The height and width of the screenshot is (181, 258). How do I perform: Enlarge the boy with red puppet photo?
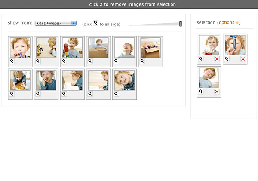pyautogui.click(x=64, y=61)
